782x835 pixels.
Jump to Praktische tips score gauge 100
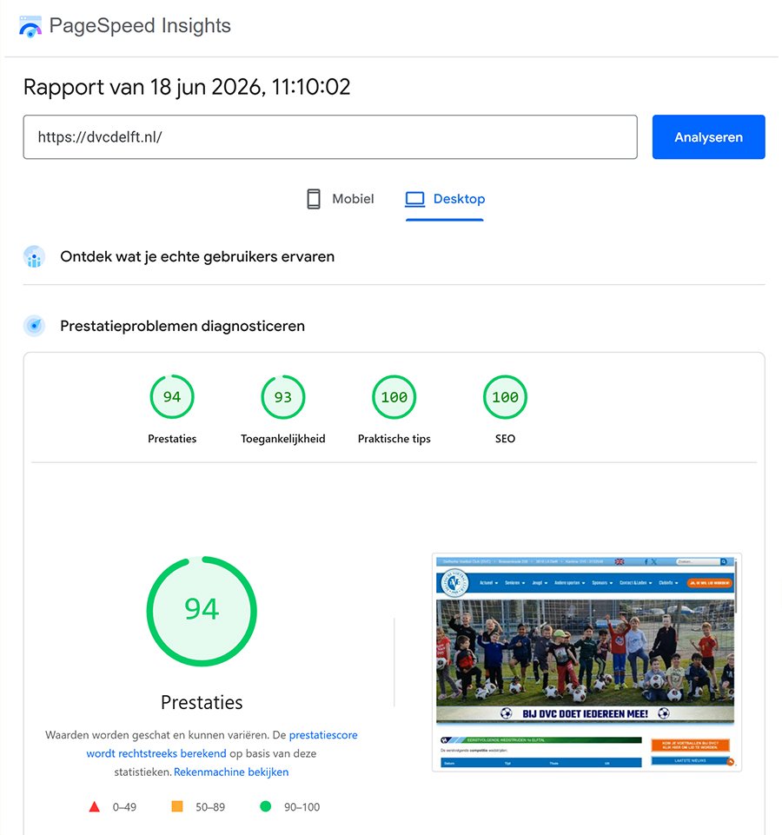[394, 397]
